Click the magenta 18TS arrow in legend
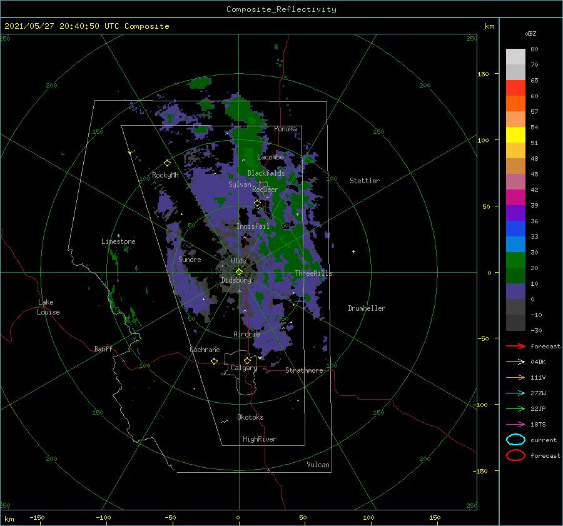 tap(515, 425)
